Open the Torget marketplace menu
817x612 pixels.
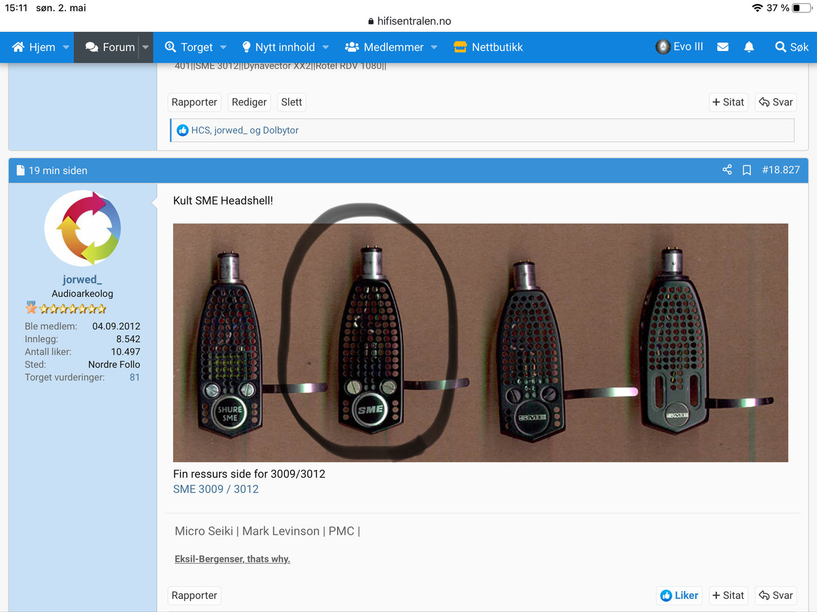pos(188,47)
